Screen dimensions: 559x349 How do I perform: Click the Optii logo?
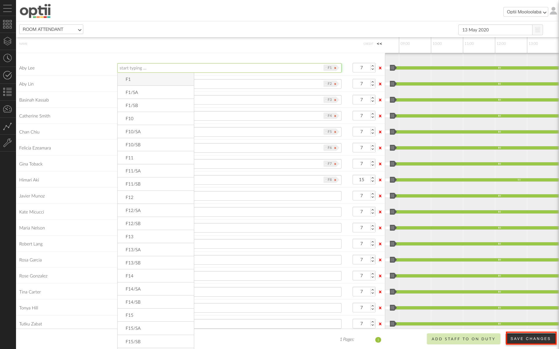point(35,11)
